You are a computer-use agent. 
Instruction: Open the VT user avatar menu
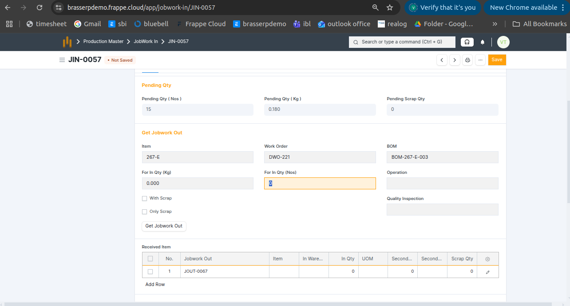[503, 42]
